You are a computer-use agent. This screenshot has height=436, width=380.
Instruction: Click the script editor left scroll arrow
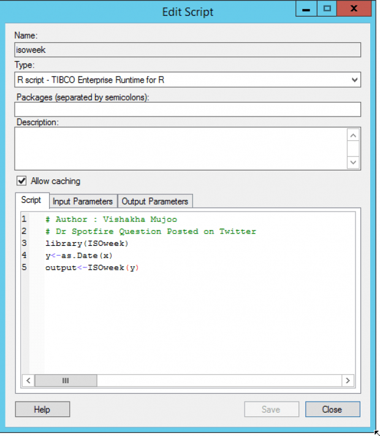pyautogui.click(x=28, y=380)
